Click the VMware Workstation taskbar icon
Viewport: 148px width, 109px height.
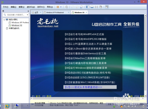coord(7,106)
